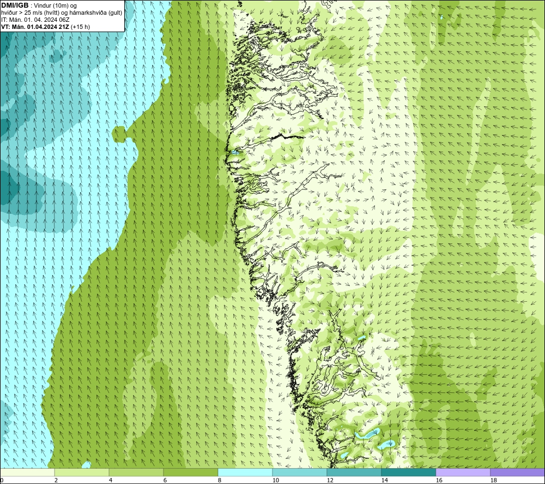Image resolution: width=545 pixels, height=484 pixels.
Task: Click the 'hviður > 25 m/s (hvítt)' line
Action: pyautogui.click(x=29, y=13)
